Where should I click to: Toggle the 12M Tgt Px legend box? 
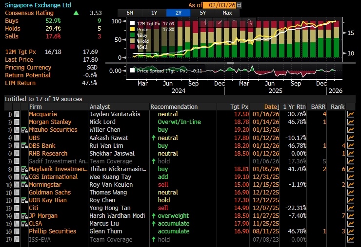click(132, 23)
